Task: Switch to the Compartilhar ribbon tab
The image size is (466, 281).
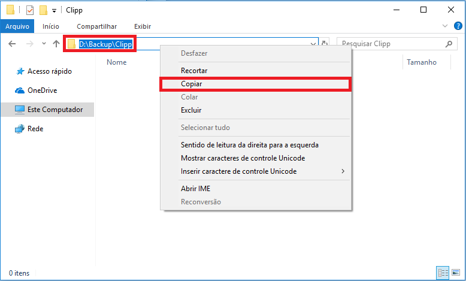Action: tap(96, 26)
